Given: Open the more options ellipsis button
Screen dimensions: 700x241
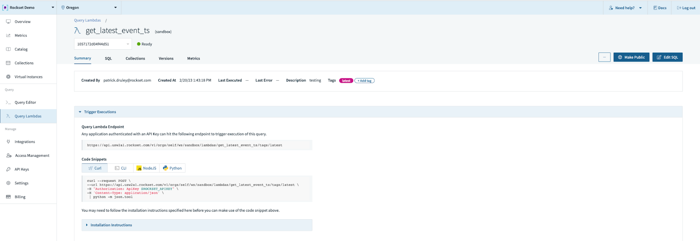Looking at the screenshot, I should click(x=604, y=57).
